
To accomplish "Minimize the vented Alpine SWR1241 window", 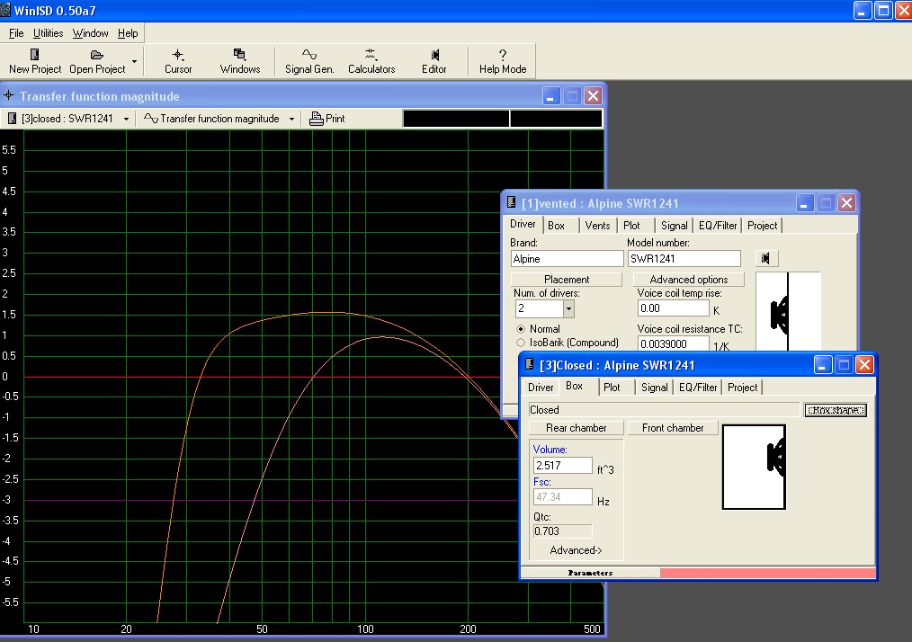I will pos(804,203).
